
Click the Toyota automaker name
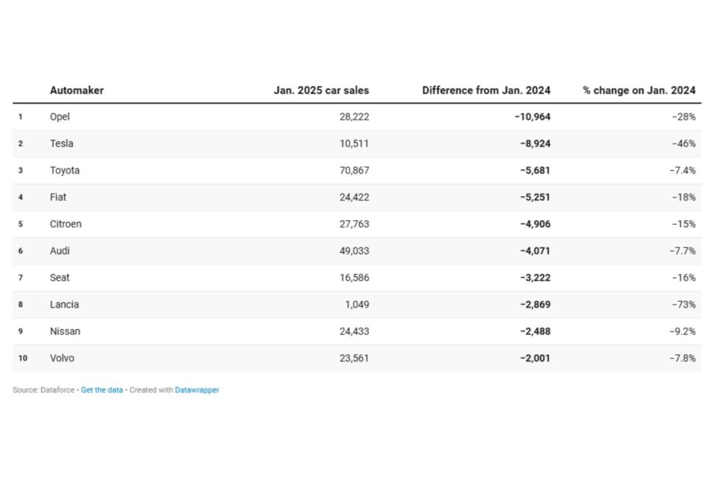67,170
